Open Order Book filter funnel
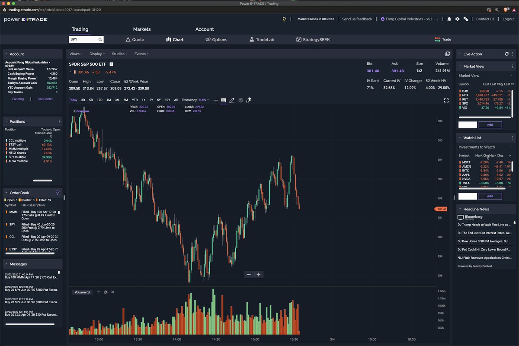This screenshot has width=519, height=346. pyautogui.click(x=58, y=193)
